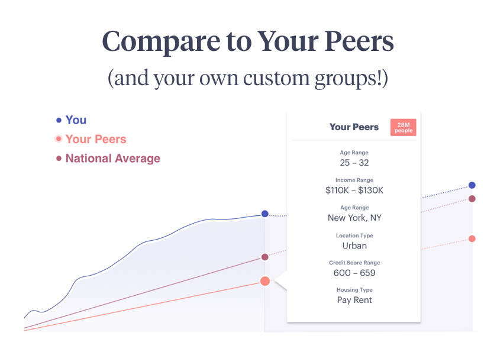Click the Your Peers card title
This screenshot has width=497, height=355.
[x=354, y=127]
